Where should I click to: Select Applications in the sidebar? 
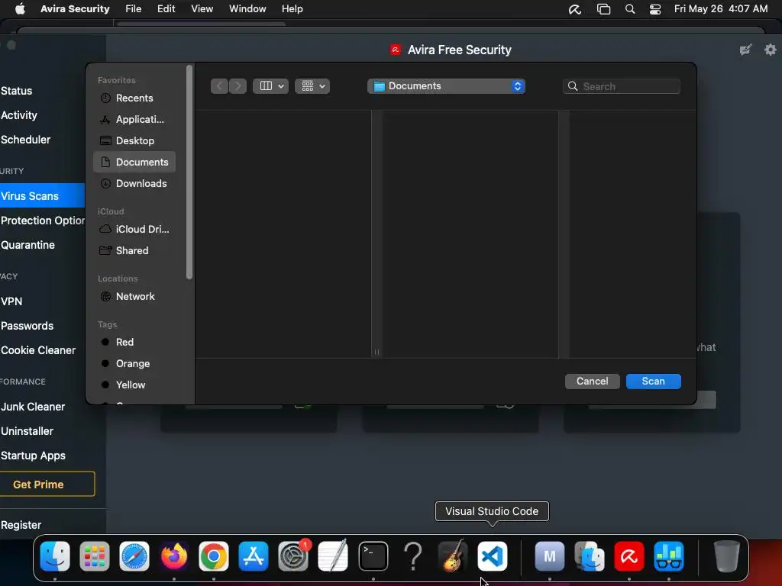134,120
